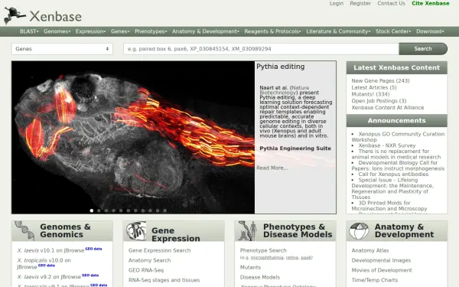Select the second carousel slide dot
This screenshot has width=459, height=287.
[99, 210]
